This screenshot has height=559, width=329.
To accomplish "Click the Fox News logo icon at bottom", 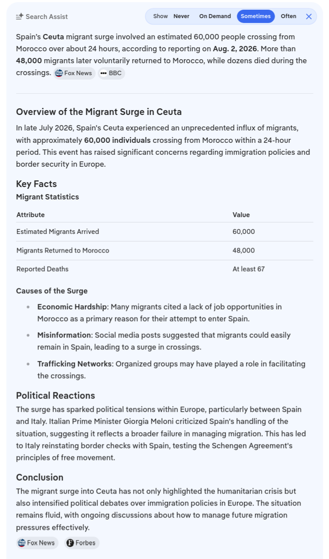I will 22,543.
